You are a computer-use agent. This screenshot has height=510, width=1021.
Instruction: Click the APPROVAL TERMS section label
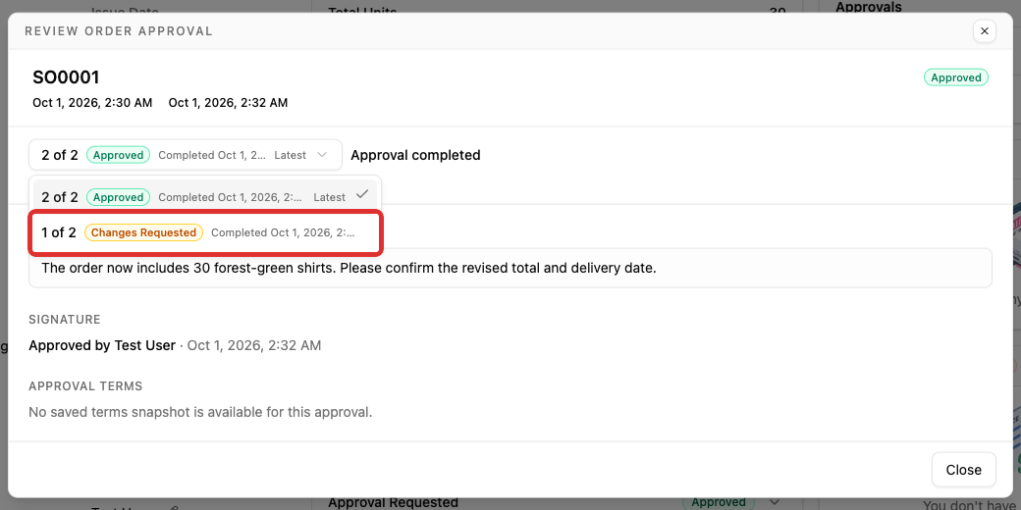point(85,385)
